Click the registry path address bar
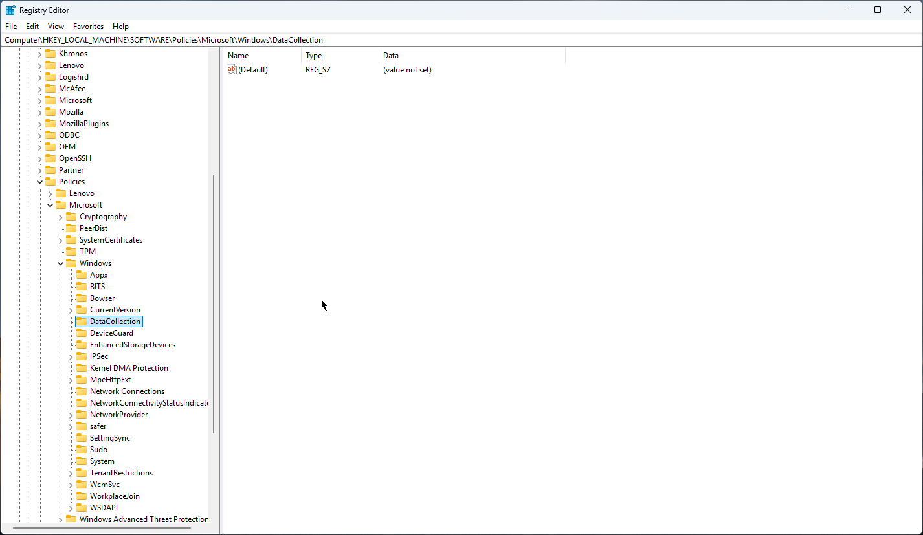Viewport: 923px width, 535px height. click(x=461, y=39)
